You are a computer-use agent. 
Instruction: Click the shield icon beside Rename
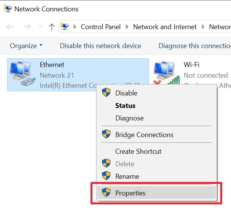[106, 176]
